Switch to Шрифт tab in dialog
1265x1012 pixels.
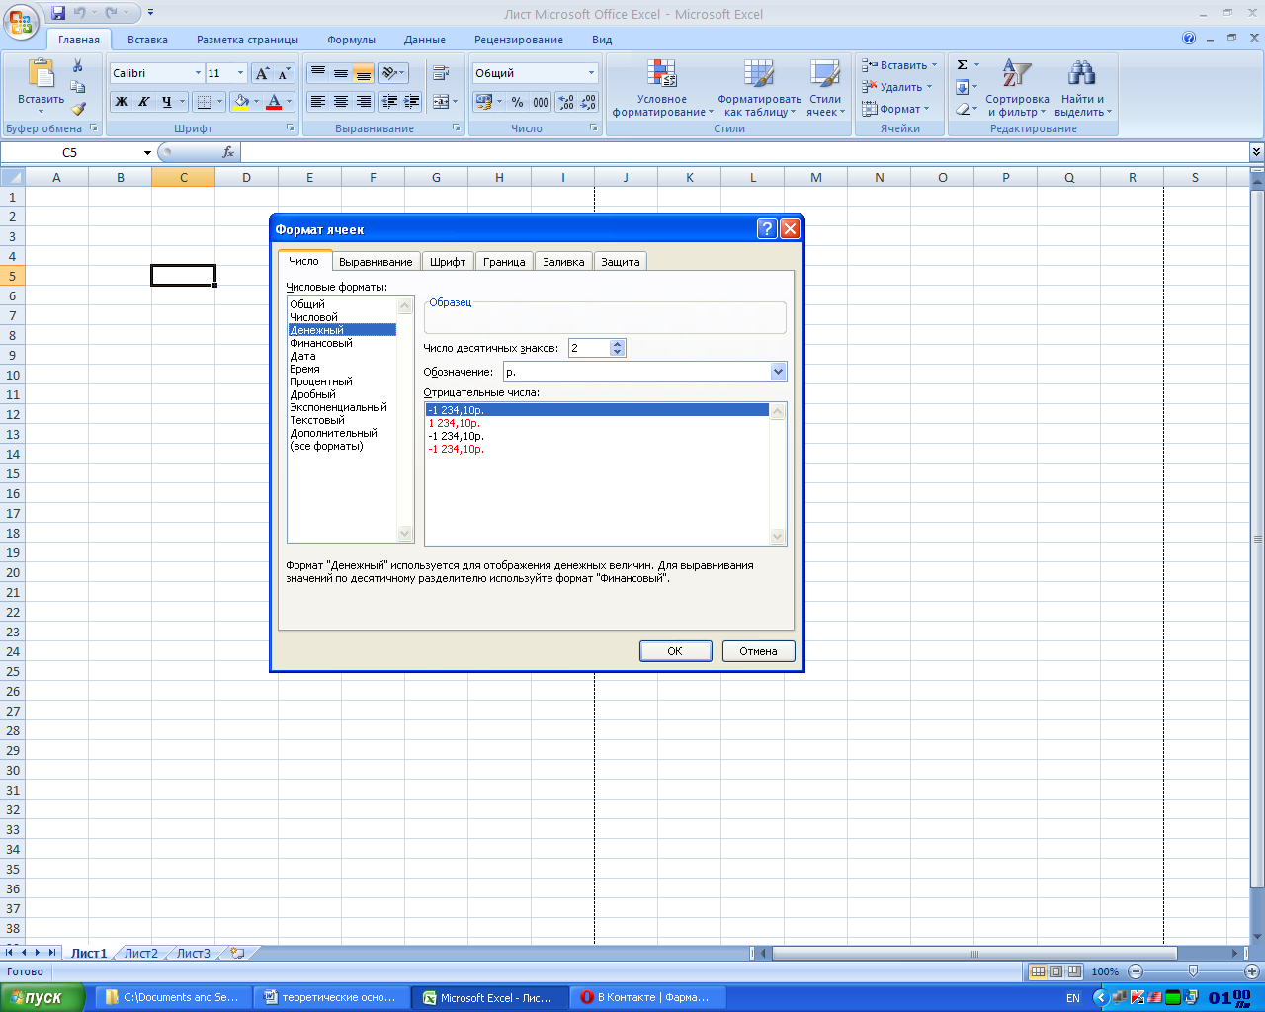[x=448, y=262]
